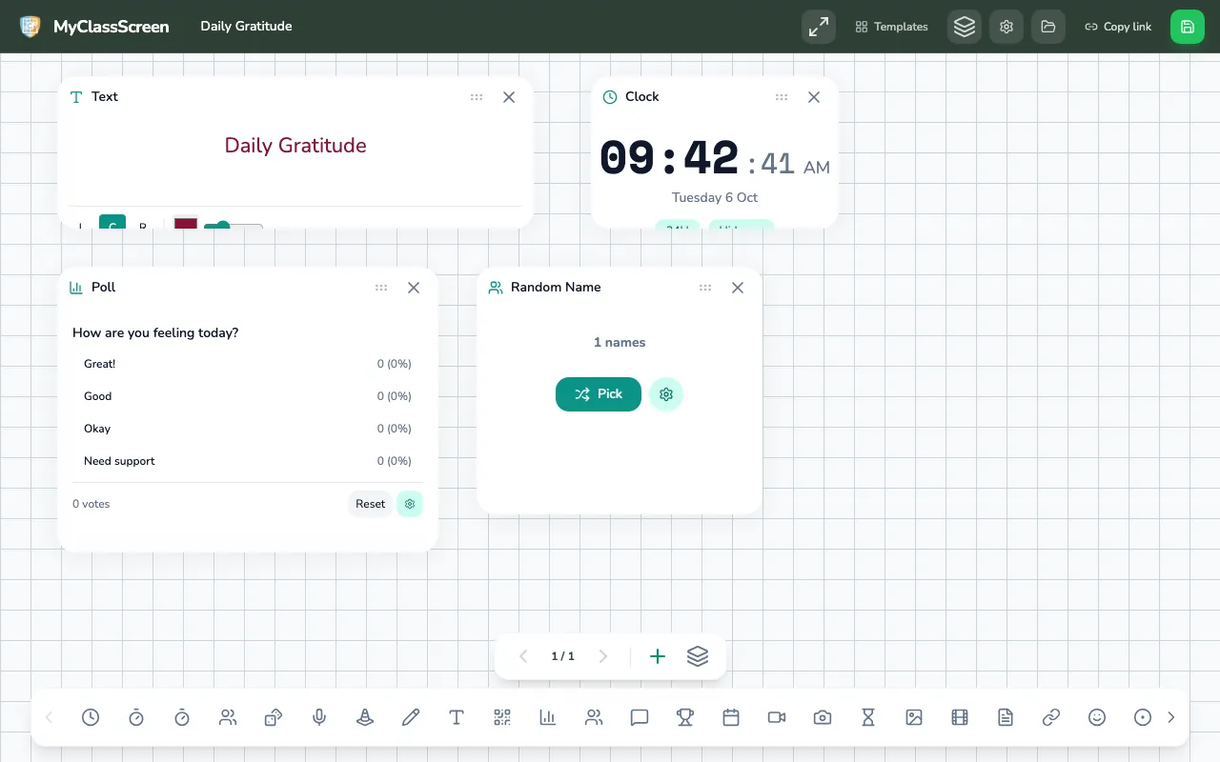Reset the poll votes
Viewport: 1220px width, 762px height.
(371, 504)
